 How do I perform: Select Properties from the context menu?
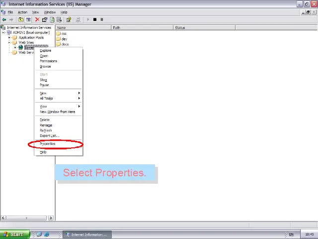click(x=48, y=144)
